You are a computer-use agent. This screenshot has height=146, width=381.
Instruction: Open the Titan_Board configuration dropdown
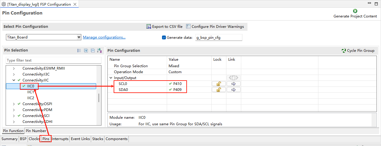(79, 37)
